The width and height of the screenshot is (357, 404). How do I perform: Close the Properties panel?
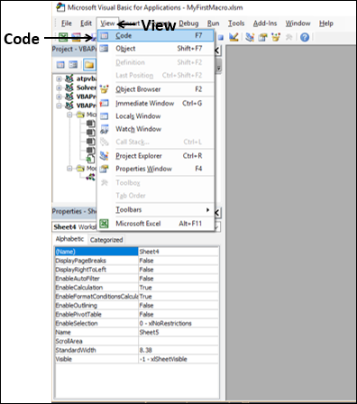217,213
